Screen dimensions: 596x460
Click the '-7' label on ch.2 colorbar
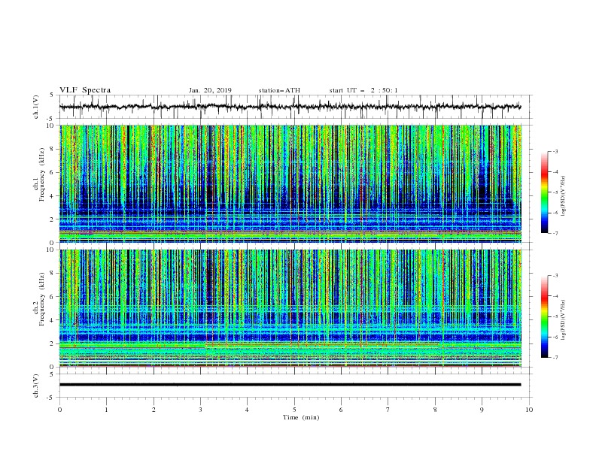(x=555, y=357)
